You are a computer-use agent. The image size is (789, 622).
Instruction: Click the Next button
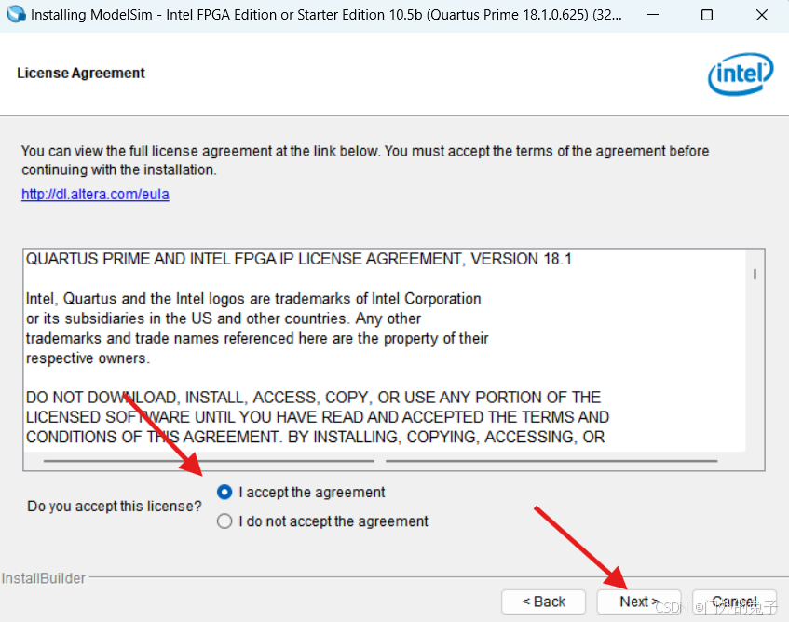pos(639,602)
